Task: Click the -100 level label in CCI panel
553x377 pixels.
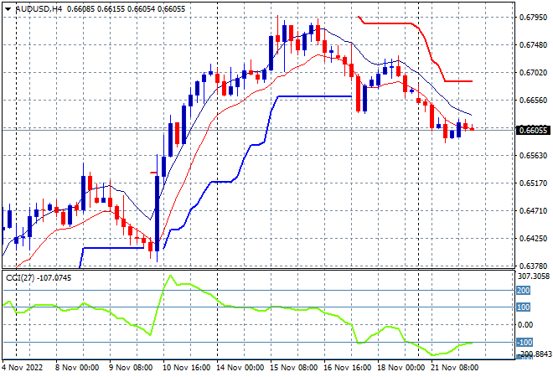Action: click(x=525, y=342)
